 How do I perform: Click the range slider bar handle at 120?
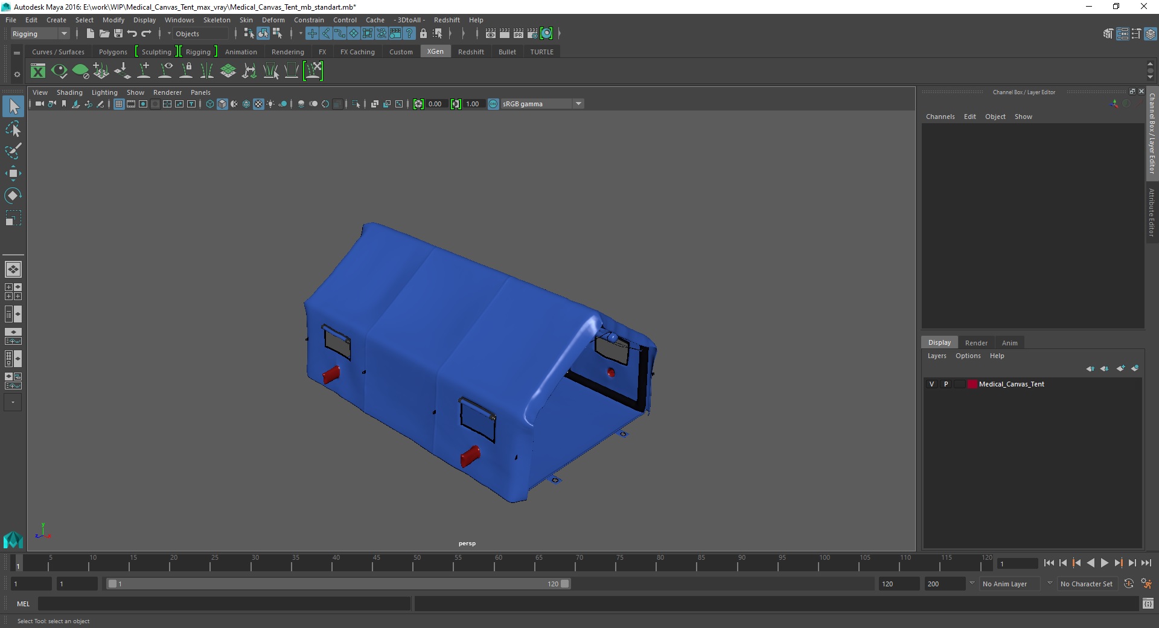click(565, 584)
